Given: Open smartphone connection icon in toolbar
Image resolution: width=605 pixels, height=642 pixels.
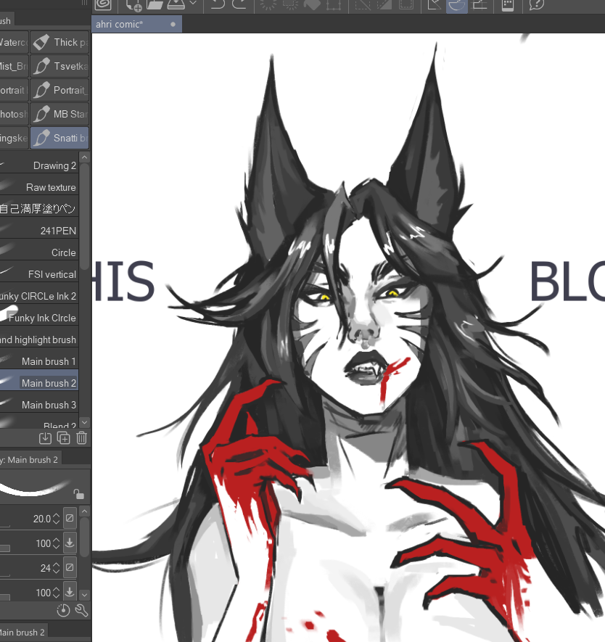Looking at the screenshot, I should click(508, 5).
